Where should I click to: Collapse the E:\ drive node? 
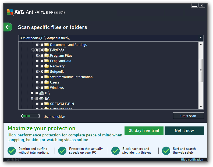coord(32,98)
